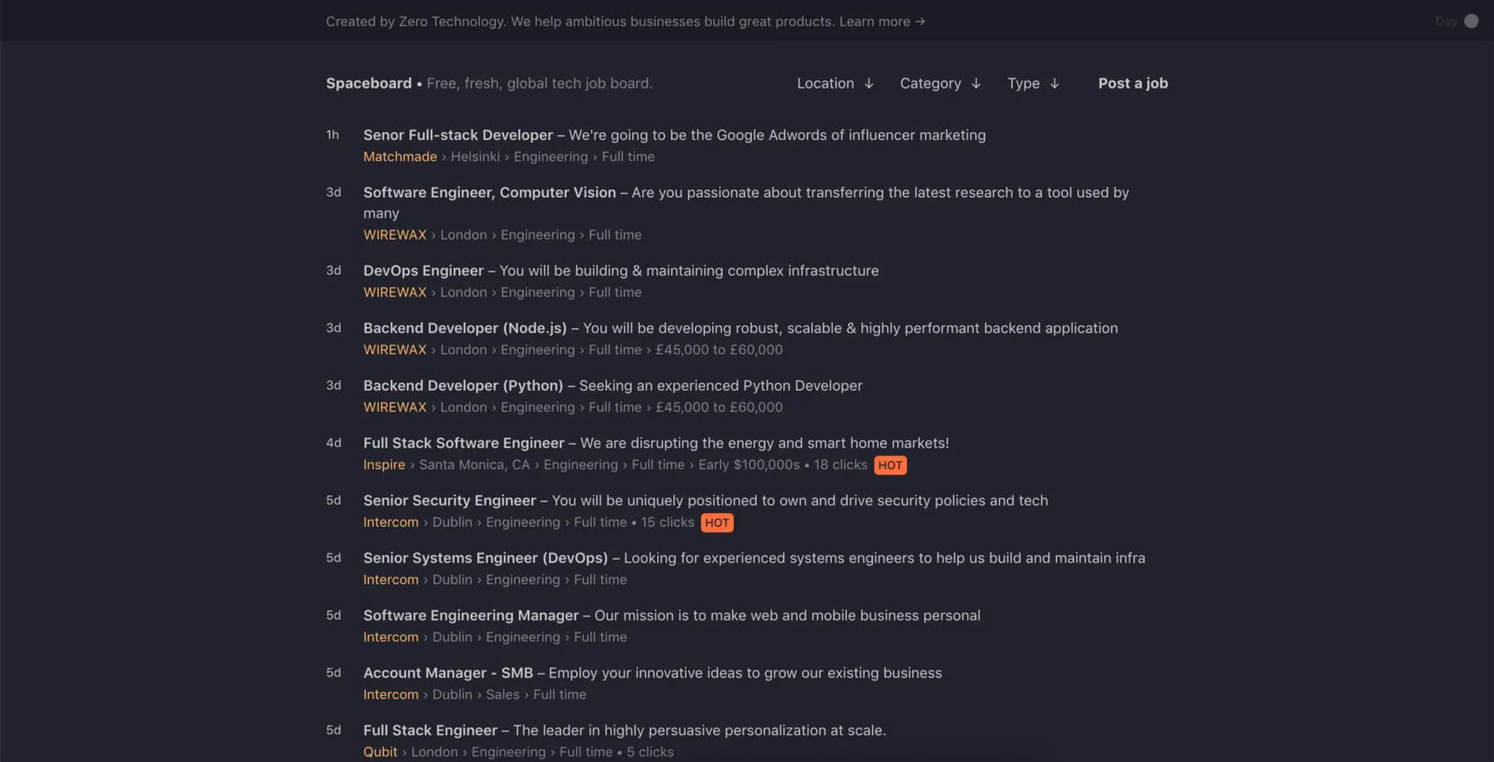This screenshot has width=1494, height=762.
Task: Open the Matchmade company link
Action: (x=400, y=157)
